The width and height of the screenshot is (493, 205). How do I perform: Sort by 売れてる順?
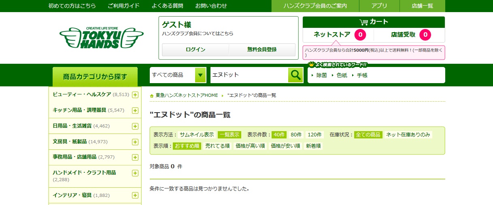click(x=217, y=146)
